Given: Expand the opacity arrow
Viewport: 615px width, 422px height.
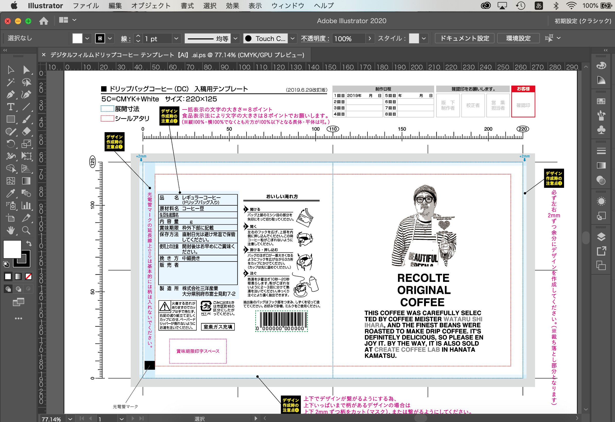Looking at the screenshot, I should (x=370, y=38).
